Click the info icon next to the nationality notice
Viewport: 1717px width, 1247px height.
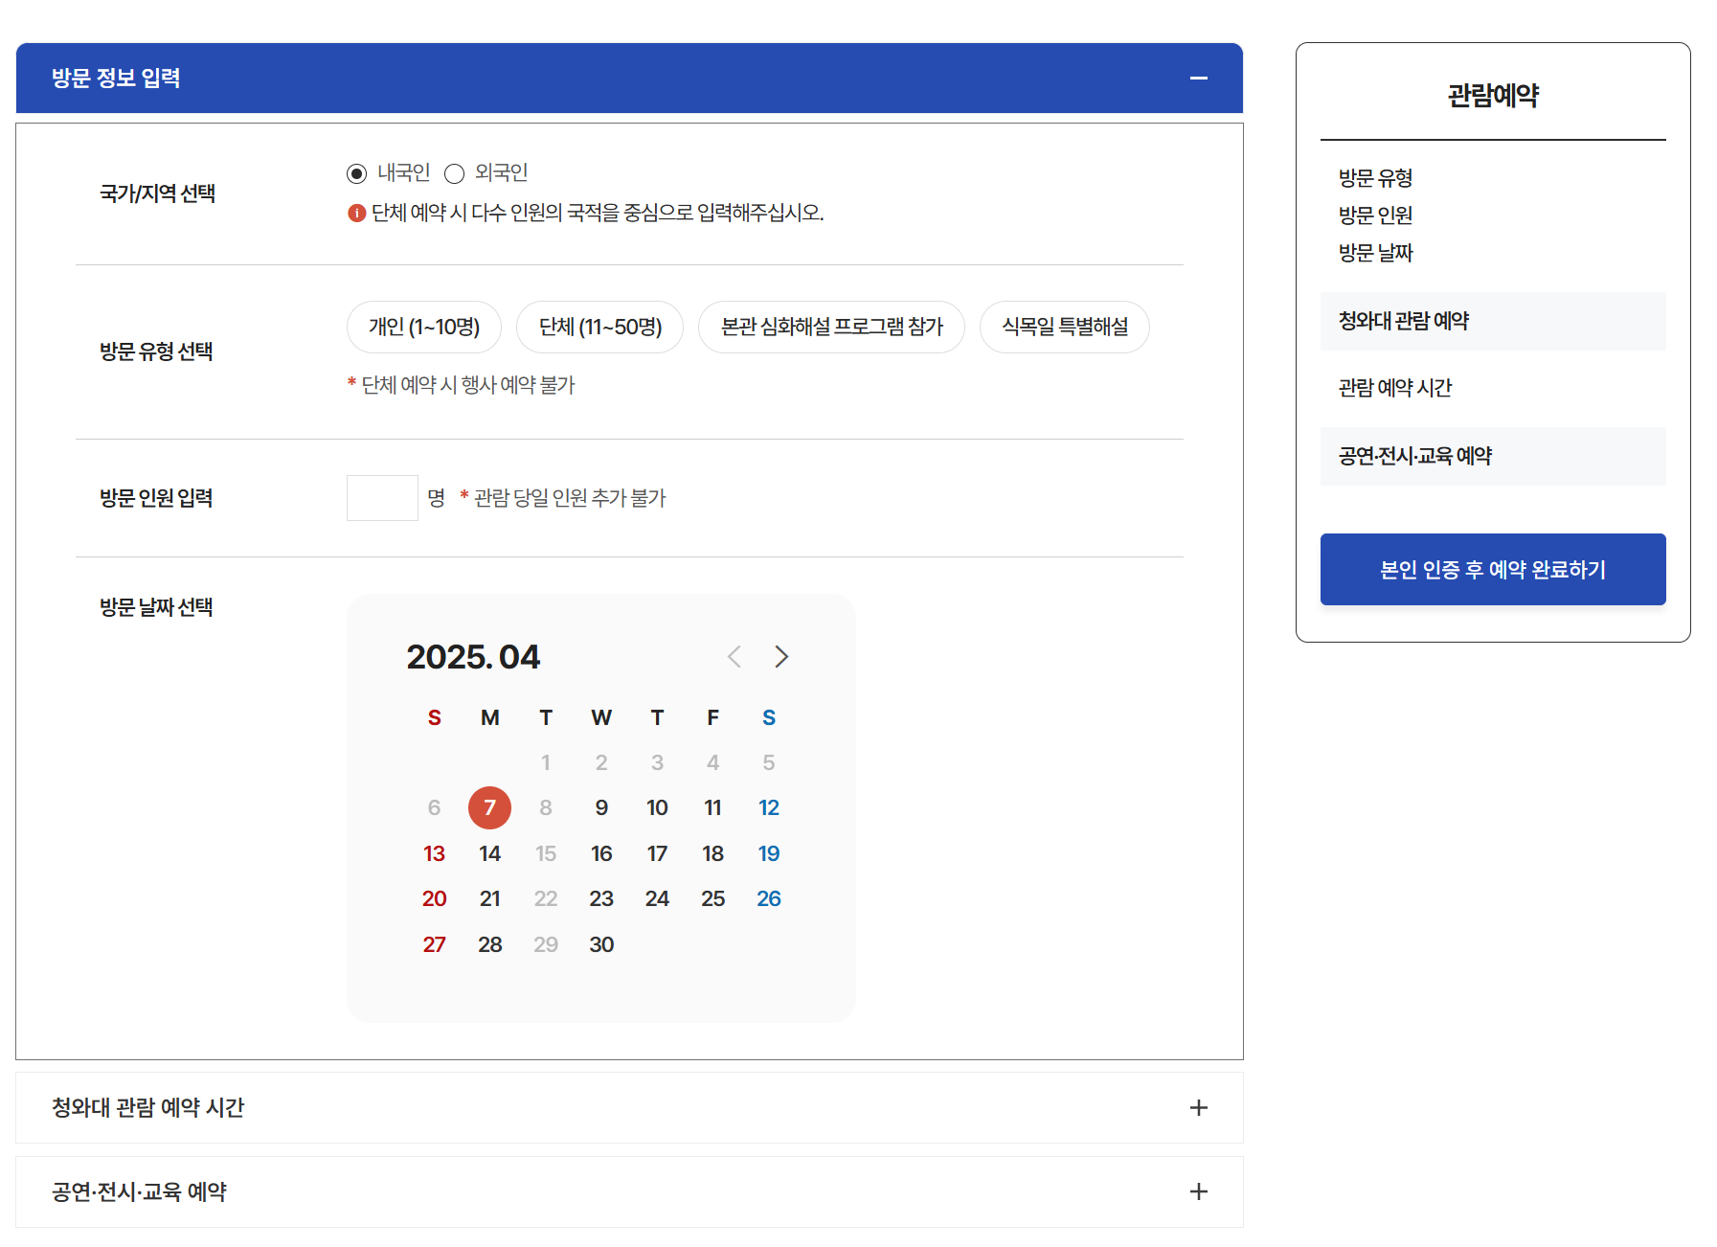354,213
